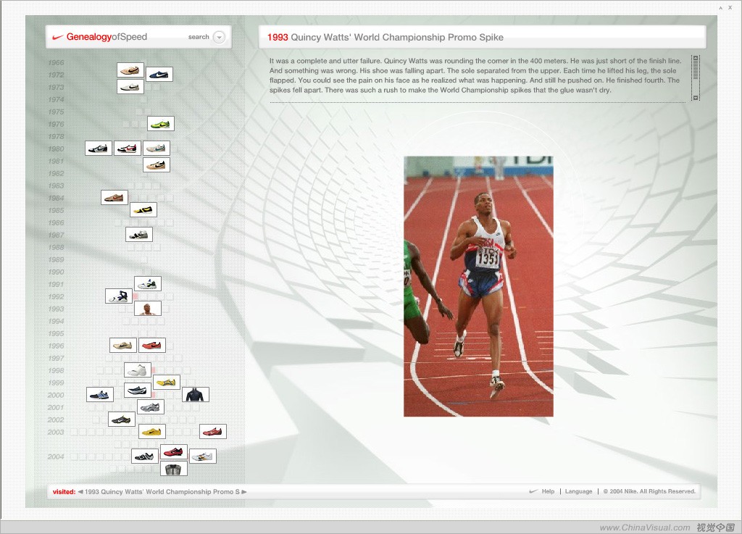Screen dimensions: 742x534
Task: Select the white-and-gold 2004 spike thumbnail
Action: tap(203, 456)
